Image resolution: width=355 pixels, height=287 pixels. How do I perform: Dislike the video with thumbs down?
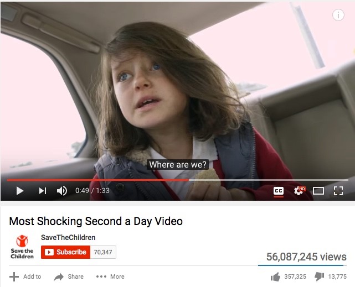319,276
